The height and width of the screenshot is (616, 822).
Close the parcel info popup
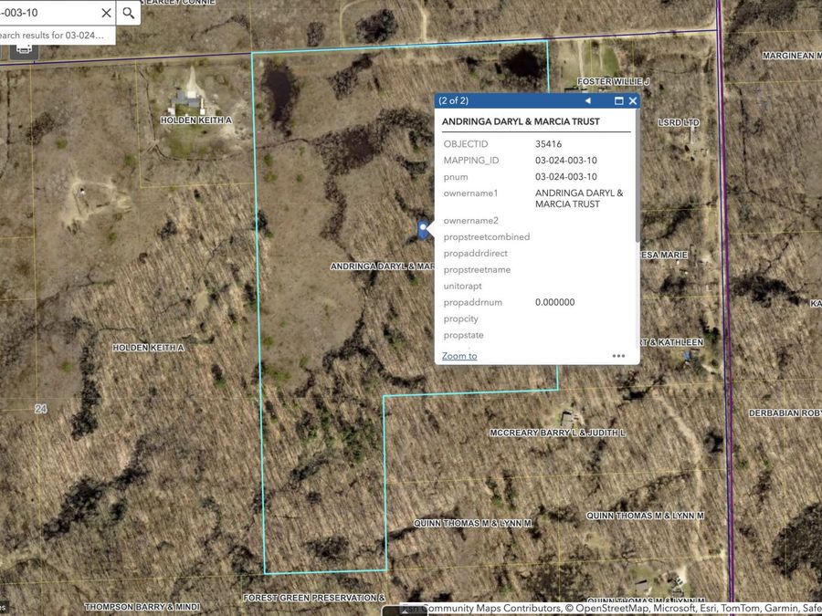click(633, 100)
